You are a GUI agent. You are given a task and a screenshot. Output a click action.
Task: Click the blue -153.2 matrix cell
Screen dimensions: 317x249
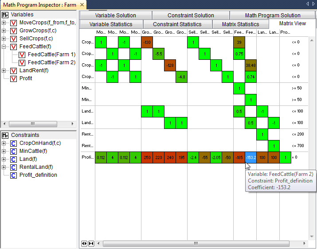(x=250, y=158)
